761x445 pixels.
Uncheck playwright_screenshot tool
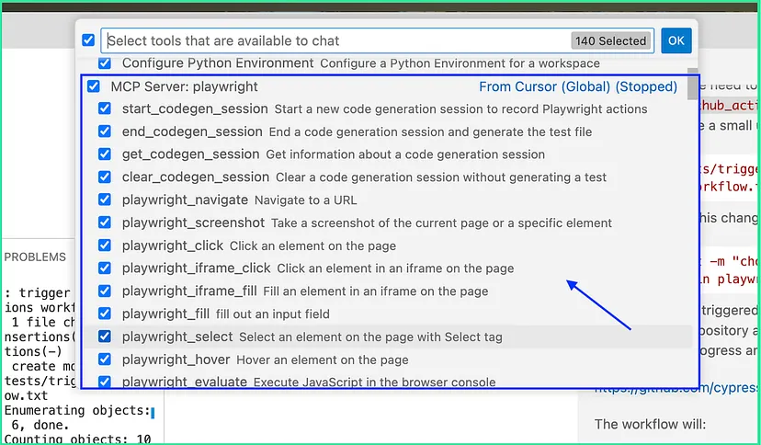[x=105, y=222]
